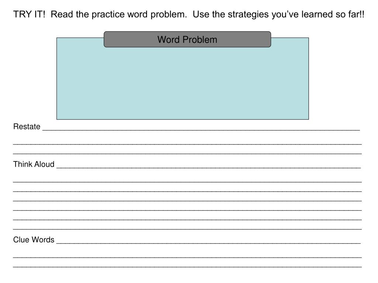Screen dimensions: 378x283
Task: Click the last line of Think Aloud section
Action: (187, 229)
